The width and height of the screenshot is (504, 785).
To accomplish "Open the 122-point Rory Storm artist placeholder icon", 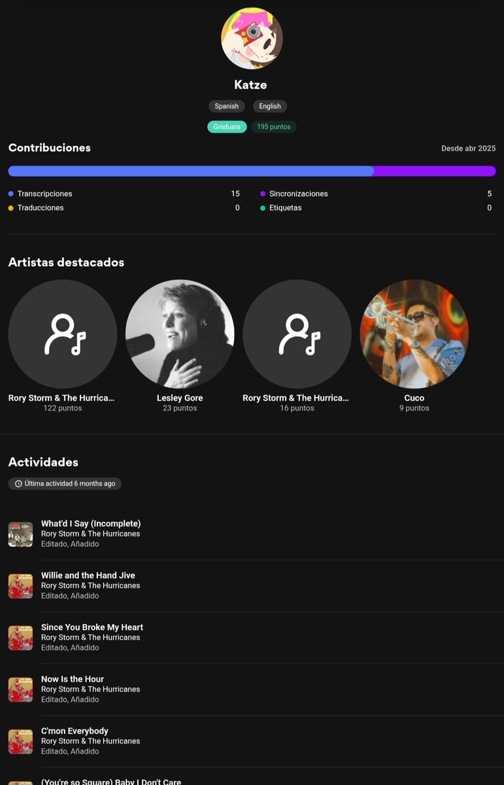I will pos(63,334).
